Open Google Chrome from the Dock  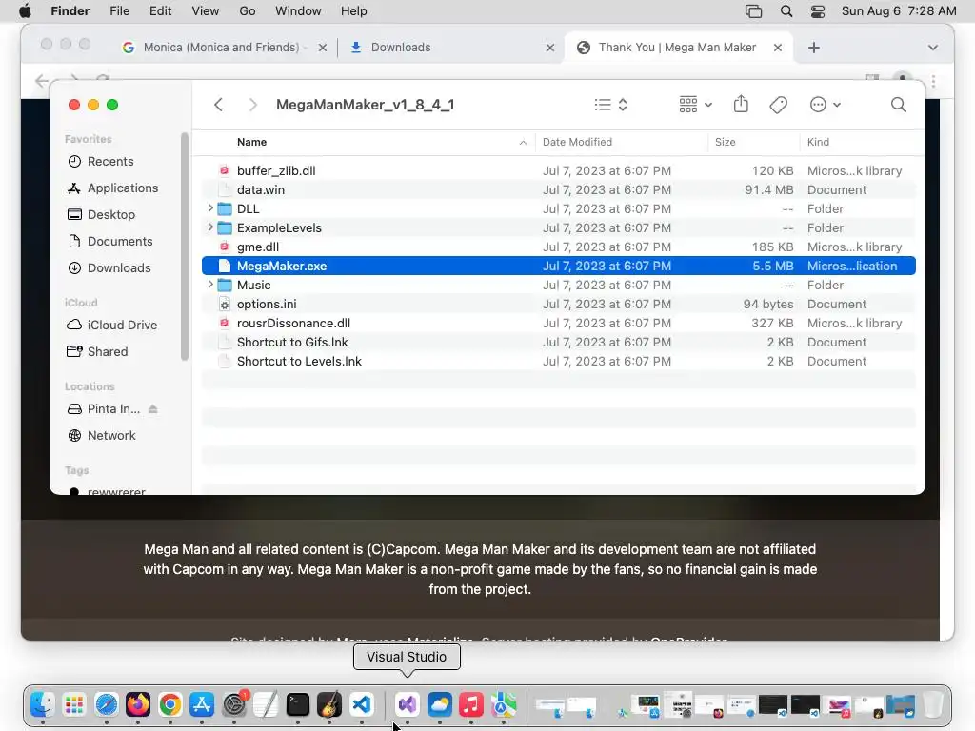coord(169,704)
